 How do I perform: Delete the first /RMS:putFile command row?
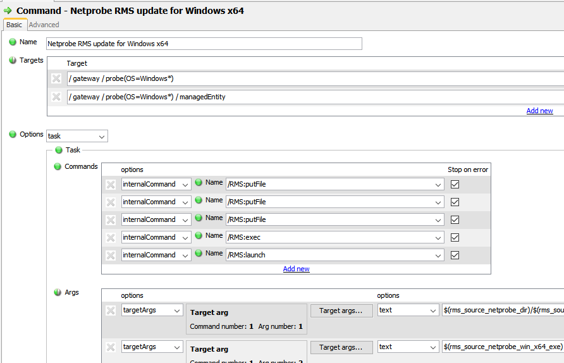[111, 185]
